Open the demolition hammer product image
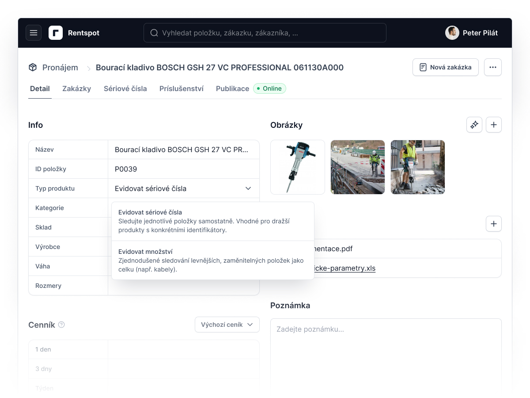Viewport: 530px width, 398px height. [x=298, y=167]
